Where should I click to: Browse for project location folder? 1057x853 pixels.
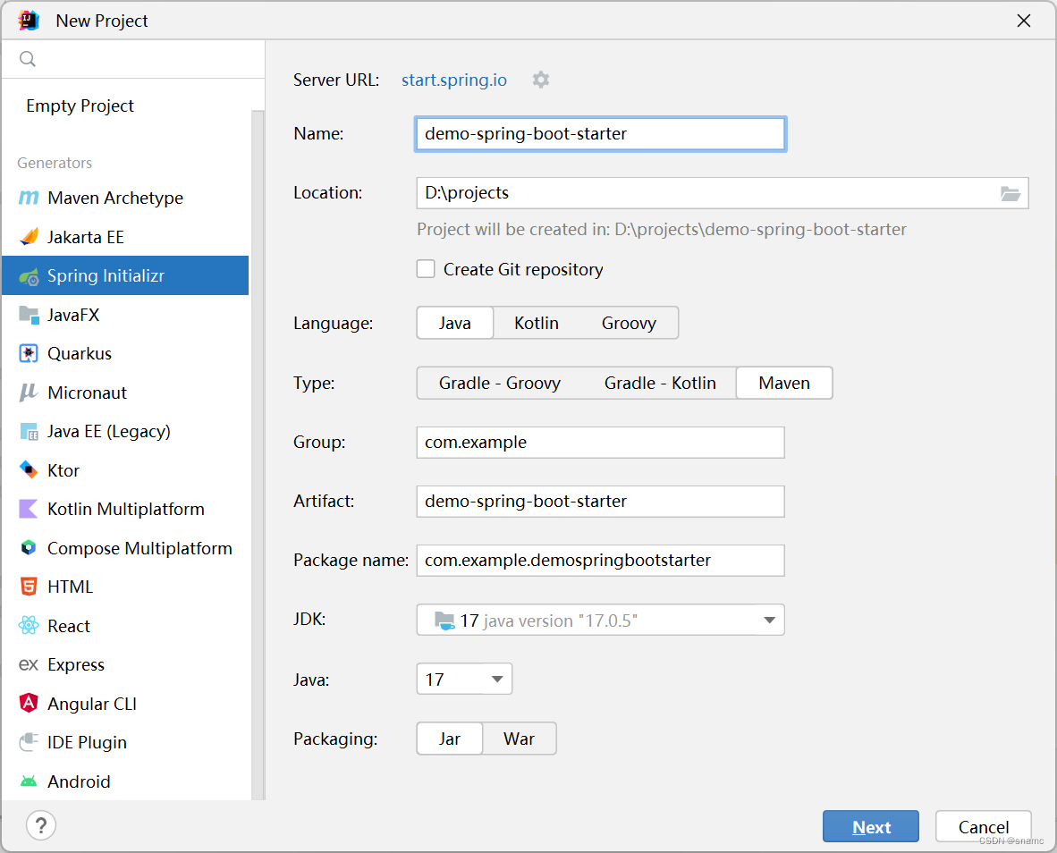tap(1010, 192)
